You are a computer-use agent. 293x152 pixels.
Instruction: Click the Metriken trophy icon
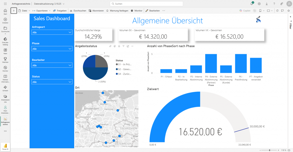click(5, 59)
